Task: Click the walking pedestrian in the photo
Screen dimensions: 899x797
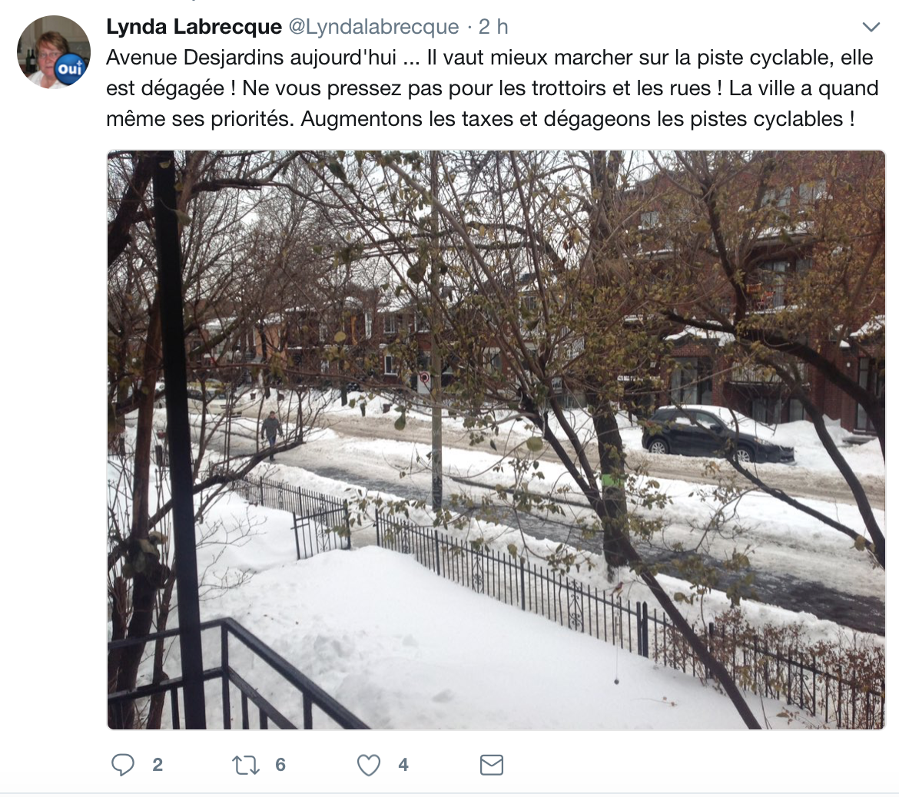Action: click(x=271, y=435)
